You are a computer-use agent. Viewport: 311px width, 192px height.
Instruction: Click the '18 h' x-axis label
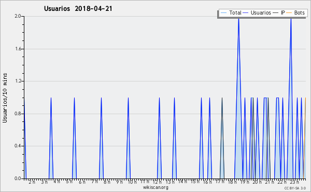232,182
